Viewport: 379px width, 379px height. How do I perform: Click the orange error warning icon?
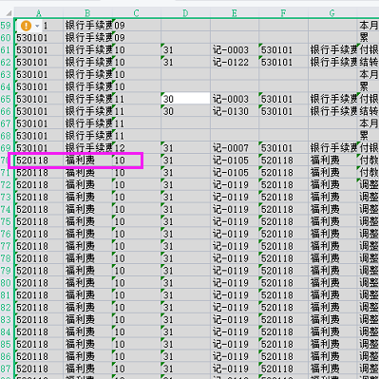[x=26, y=26]
